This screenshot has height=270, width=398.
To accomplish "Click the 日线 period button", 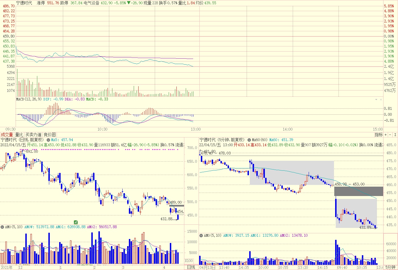I will [191, 267].
